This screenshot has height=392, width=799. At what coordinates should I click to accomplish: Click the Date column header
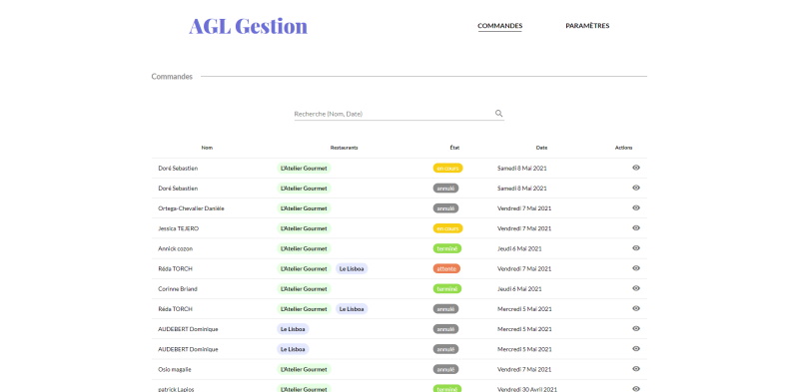tap(541, 148)
